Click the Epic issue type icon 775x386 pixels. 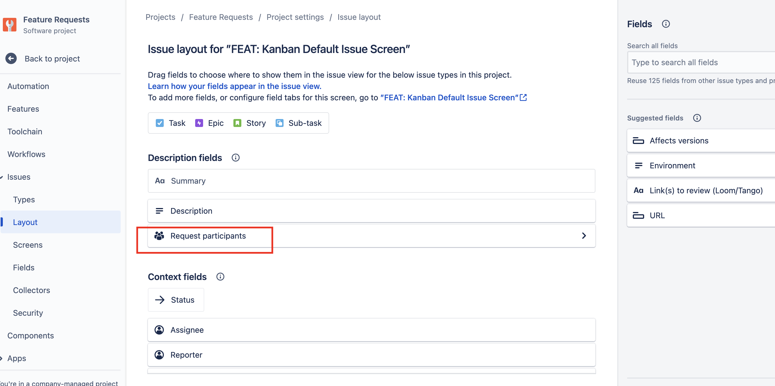coord(199,123)
